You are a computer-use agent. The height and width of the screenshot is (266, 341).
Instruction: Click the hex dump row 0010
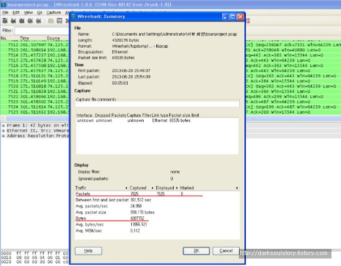coord(35,257)
